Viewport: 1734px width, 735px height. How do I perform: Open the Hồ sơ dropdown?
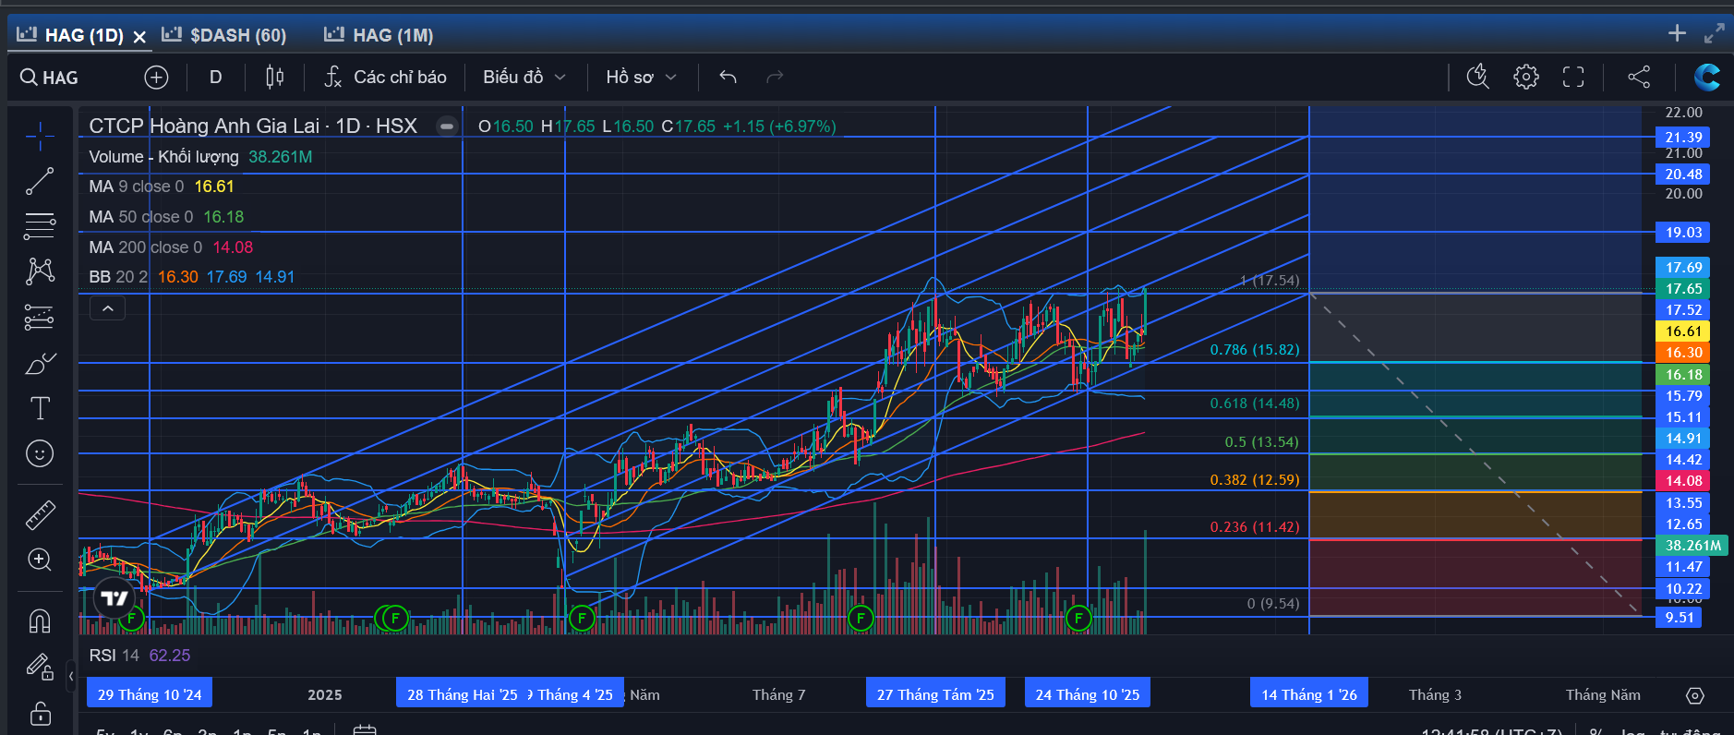[641, 77]
